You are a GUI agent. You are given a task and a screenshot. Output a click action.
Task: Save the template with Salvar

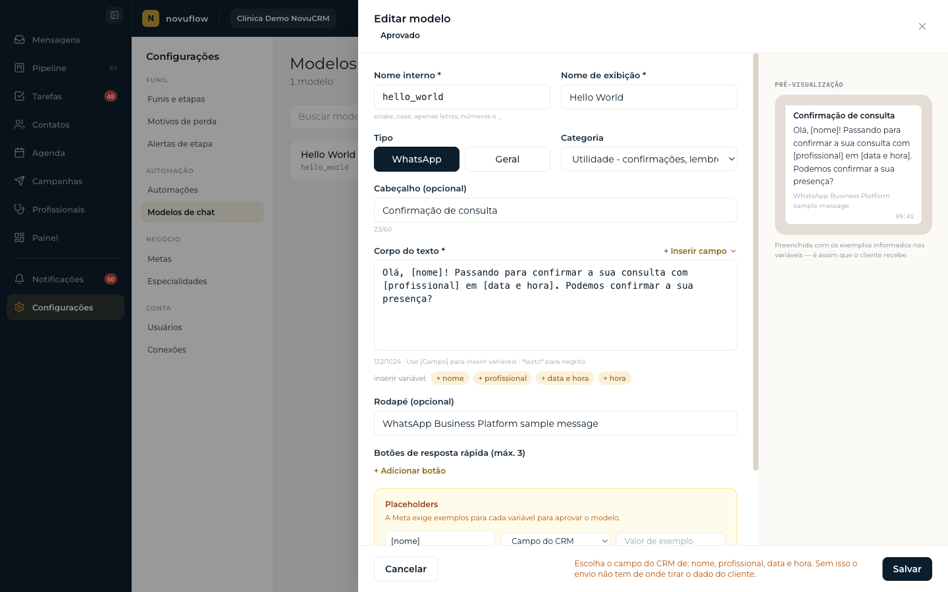click(907, 569)
